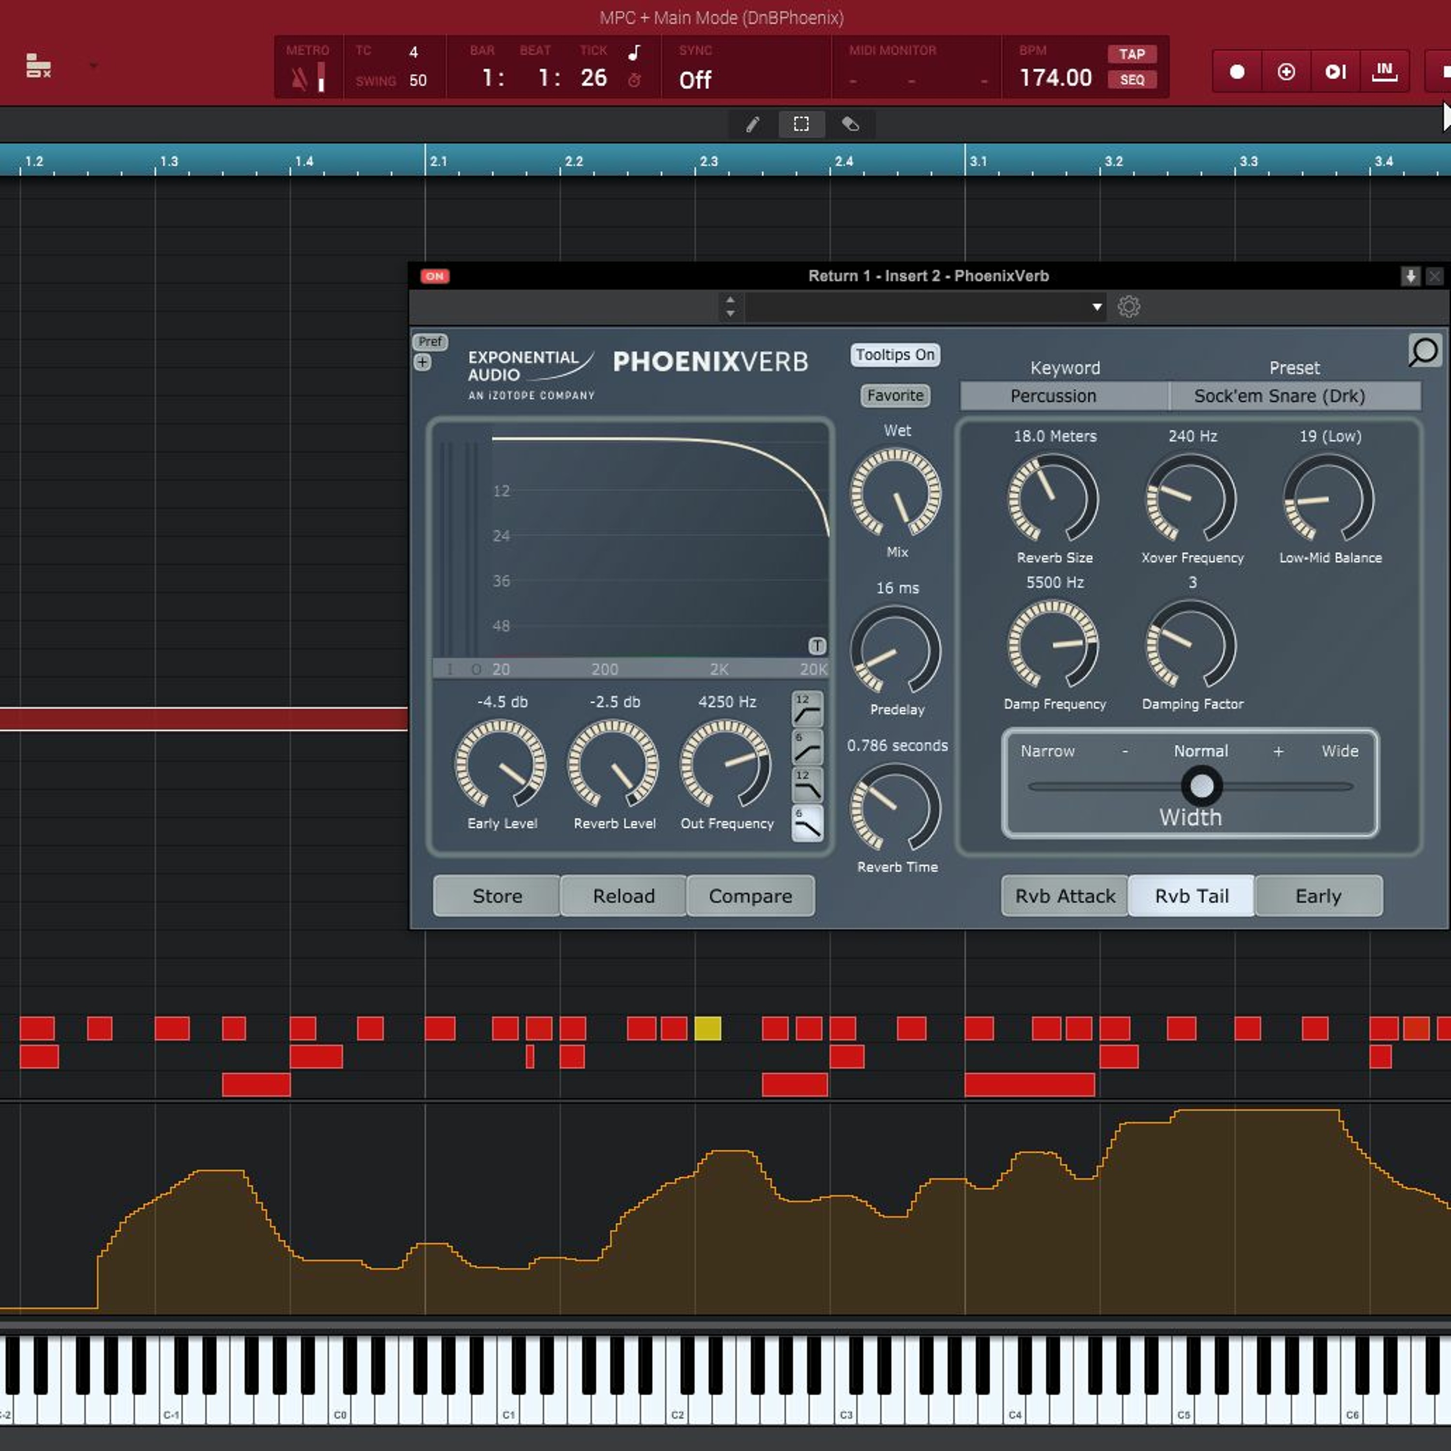Viewport: 1451px width, 1451px height.
Task: Toggle the plugin ON power button
Action: coord(434,276)
